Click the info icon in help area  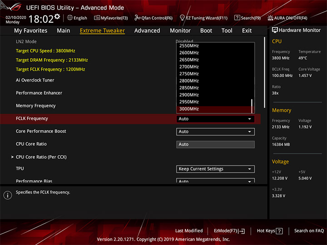[8, 195]
